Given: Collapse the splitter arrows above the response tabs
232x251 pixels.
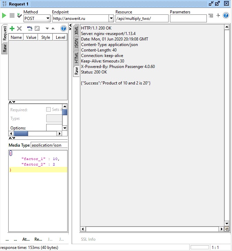Looking at the screenshot, I should pos(70,27).
